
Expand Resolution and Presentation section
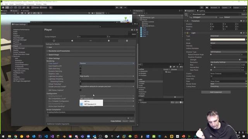(x=91, y=51)
